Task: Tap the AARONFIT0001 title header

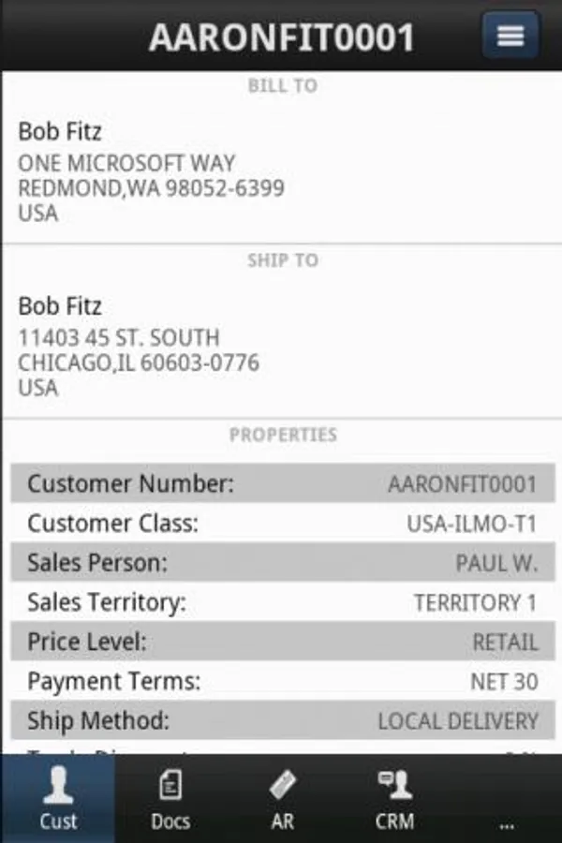Action: pyautogui.click(x=281, y=37)
